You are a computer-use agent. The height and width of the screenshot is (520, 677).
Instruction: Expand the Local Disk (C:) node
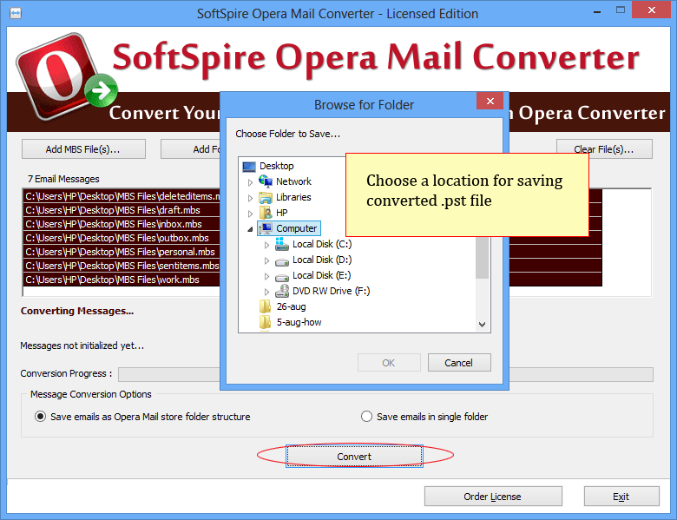[266, 245]
